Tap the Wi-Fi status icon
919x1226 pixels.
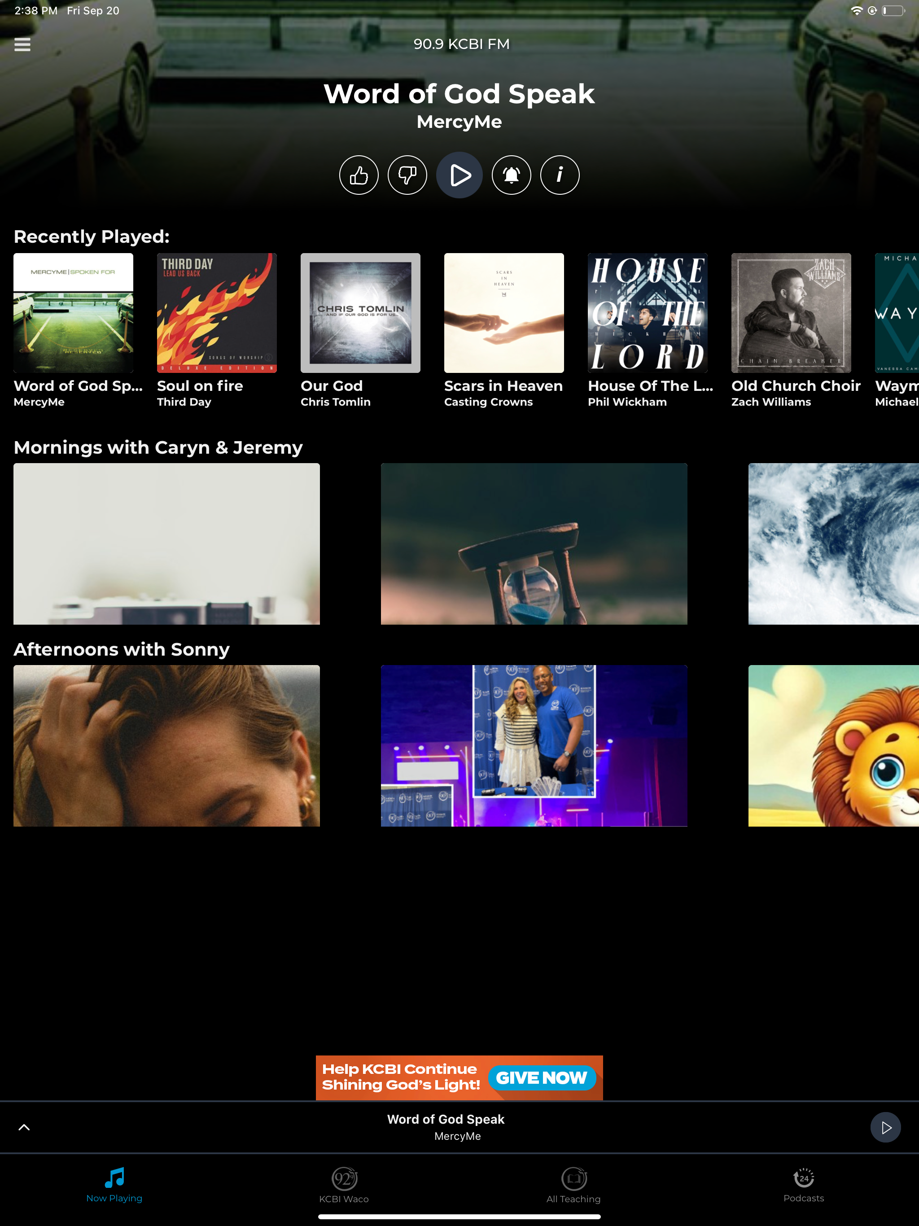point(856,10)
